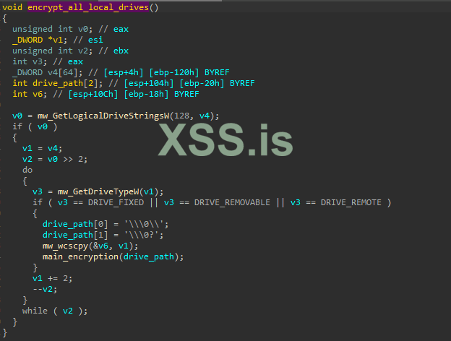Click the mw_wcscpy function call

coord(65,246)
